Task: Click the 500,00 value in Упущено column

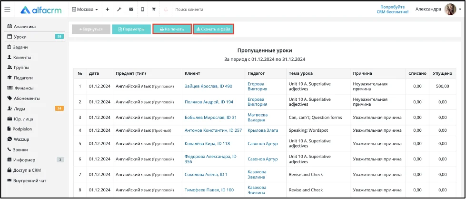Action: tap(443, 86)
